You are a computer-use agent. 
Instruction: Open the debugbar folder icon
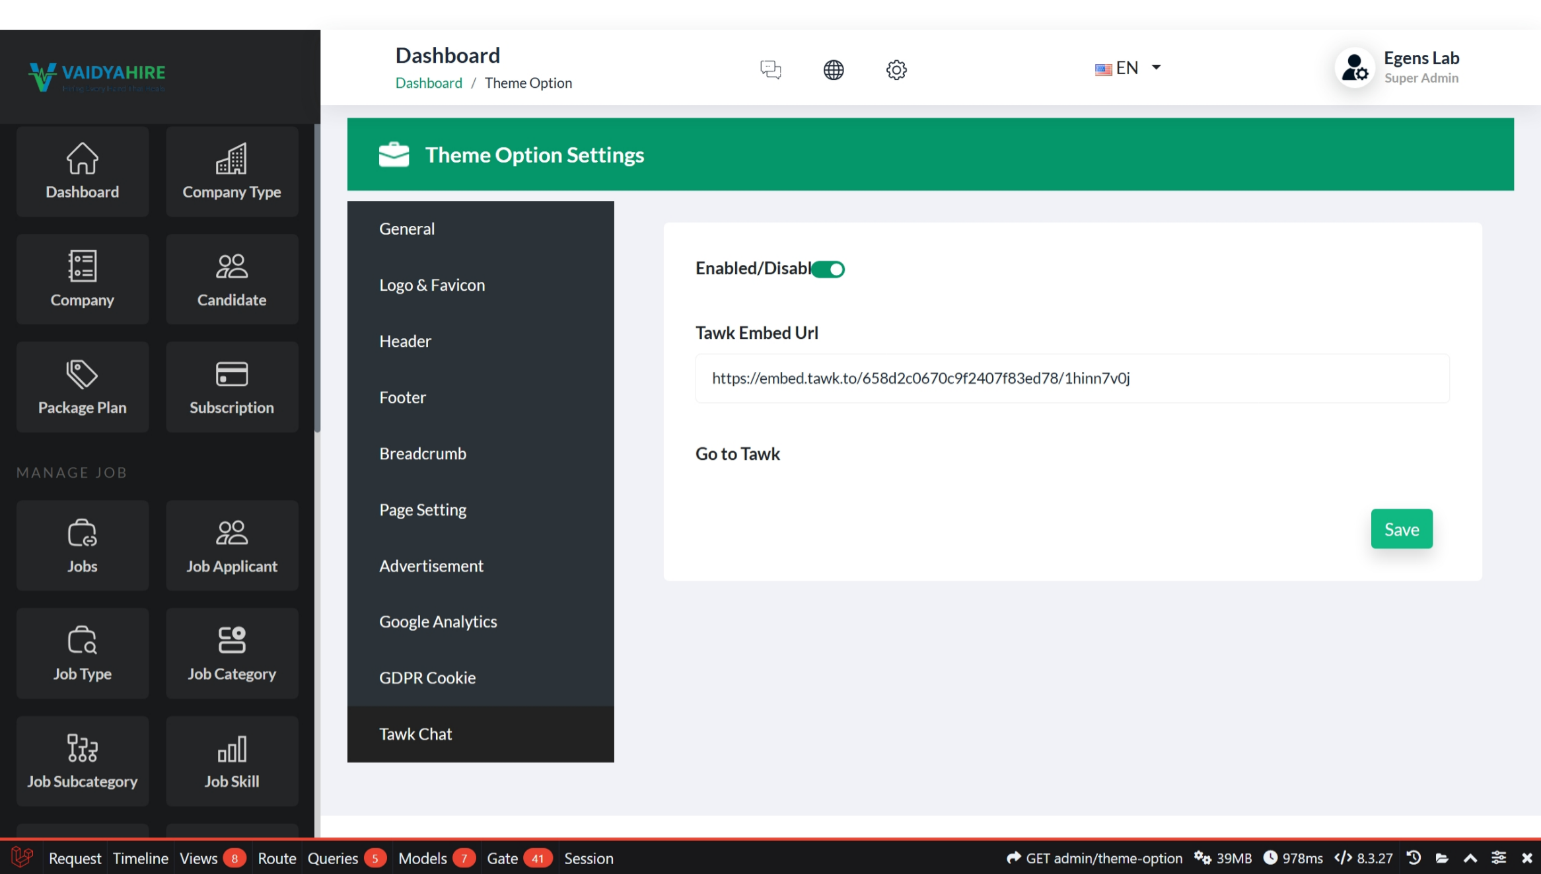point(1442,857)
